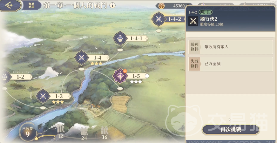
Task: Select stage 1-3 crossed swords node
Action: (43, 97)
